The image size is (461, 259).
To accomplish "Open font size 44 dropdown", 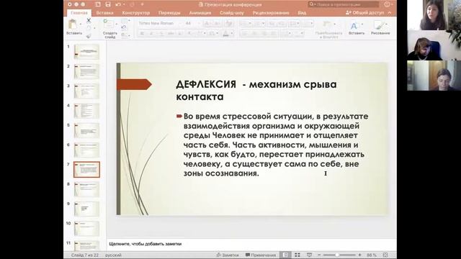I will (198, 23).
